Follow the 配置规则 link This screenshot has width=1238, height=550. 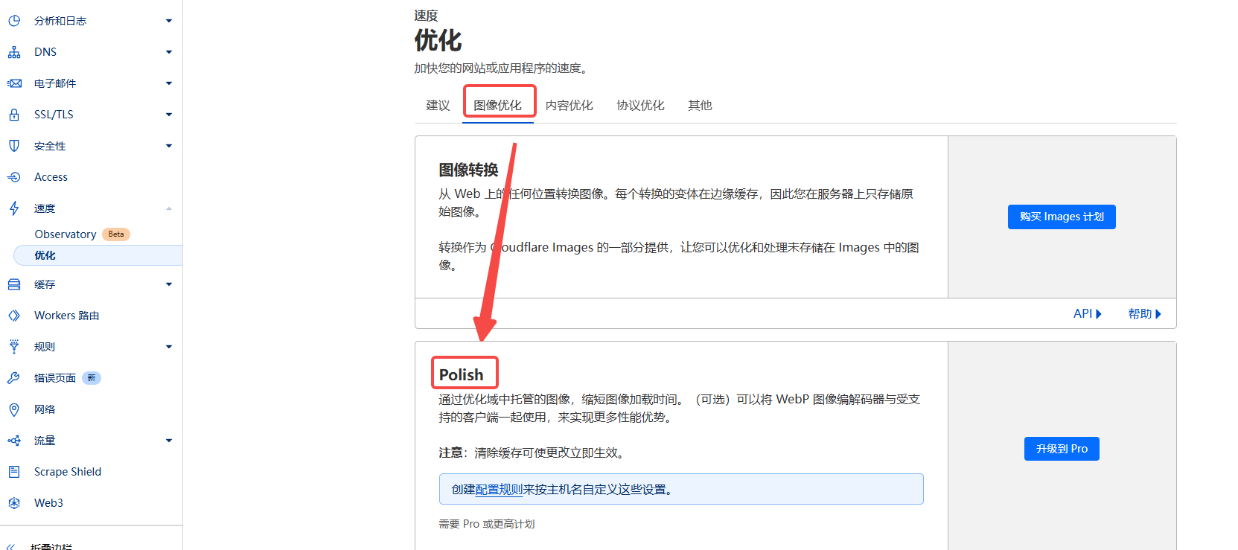(x=499, y=490)
